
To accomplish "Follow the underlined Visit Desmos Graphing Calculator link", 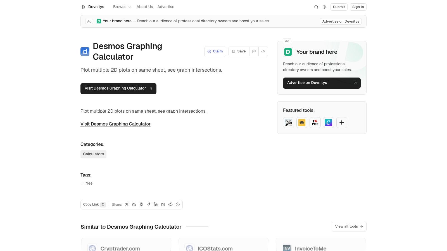I will [x=115, y=124].
